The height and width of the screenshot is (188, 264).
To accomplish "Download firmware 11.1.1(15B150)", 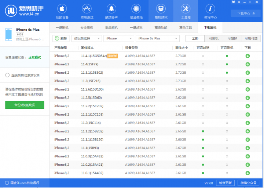I will point(247,139).
